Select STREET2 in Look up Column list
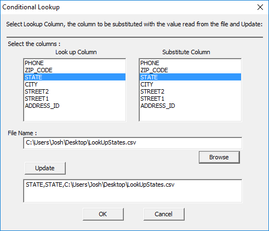Screen dimensions: 269x231 coord(75,91)
